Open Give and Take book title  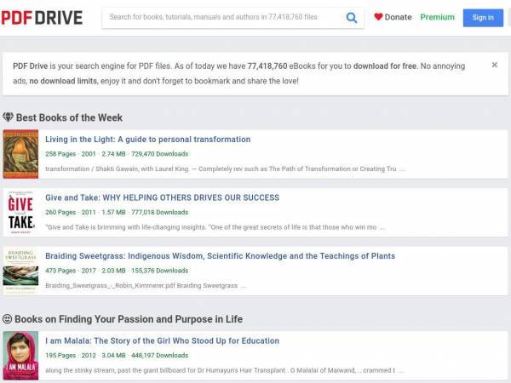[x=163, y=197]
